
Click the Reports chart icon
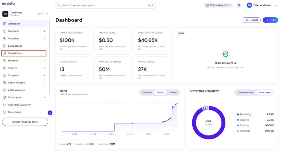point(5,68)
